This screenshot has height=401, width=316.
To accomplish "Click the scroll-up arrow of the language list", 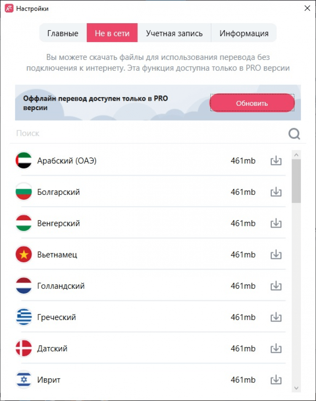I will [296, 155].
